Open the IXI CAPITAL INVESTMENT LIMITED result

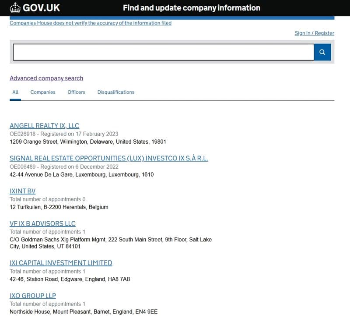61,263
